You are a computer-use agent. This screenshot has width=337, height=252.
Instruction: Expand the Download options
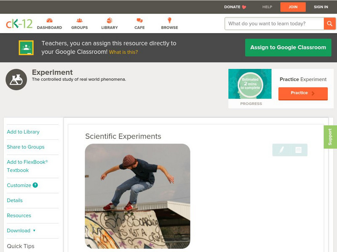coord(20,231)
